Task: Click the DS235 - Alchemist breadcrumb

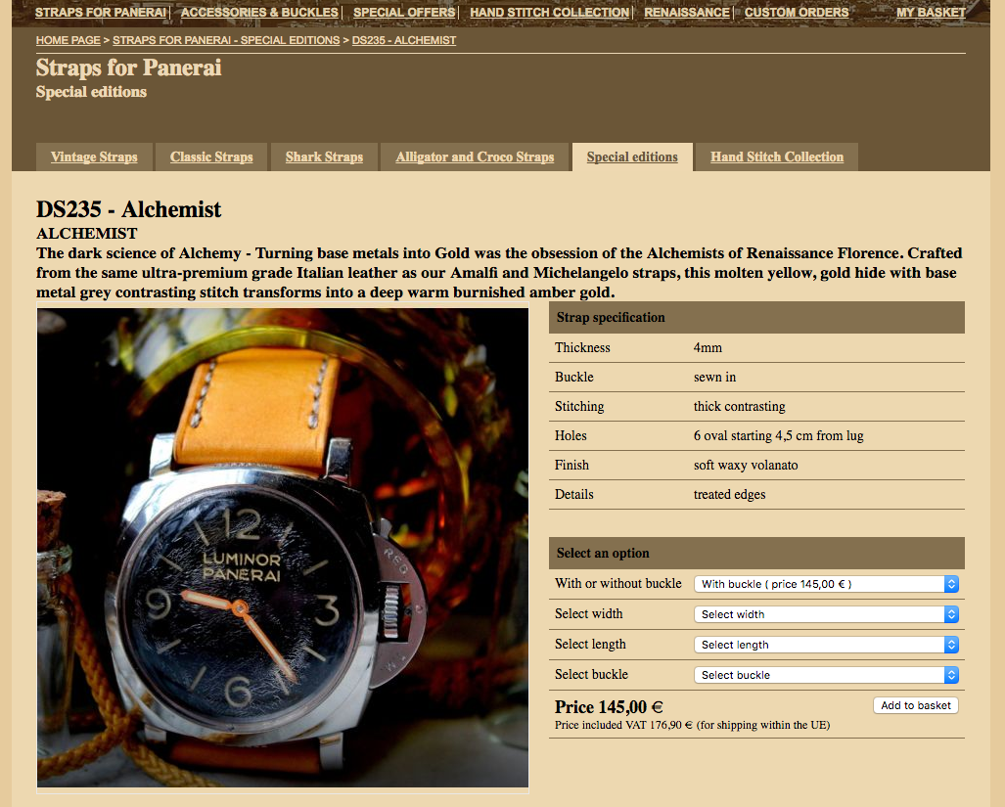Action: 403,41
